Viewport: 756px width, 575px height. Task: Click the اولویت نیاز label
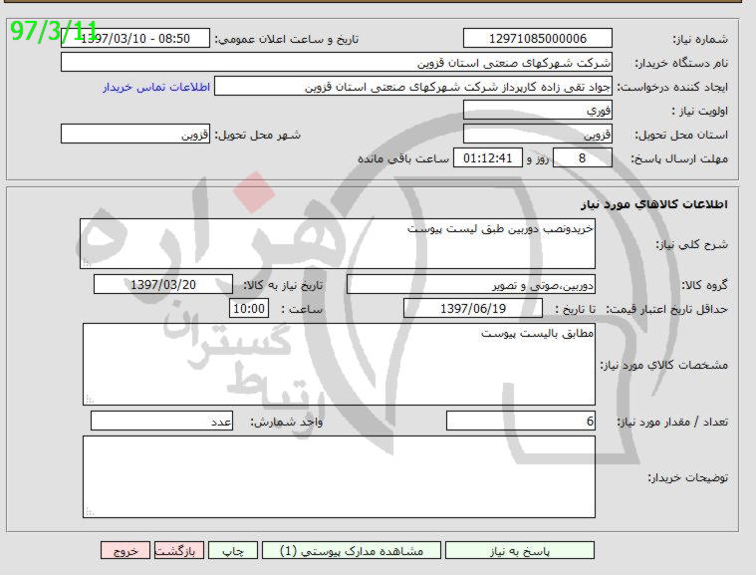(x=699, y=111)
